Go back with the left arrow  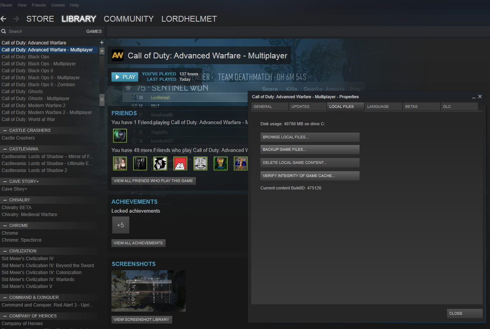[3, 19]
